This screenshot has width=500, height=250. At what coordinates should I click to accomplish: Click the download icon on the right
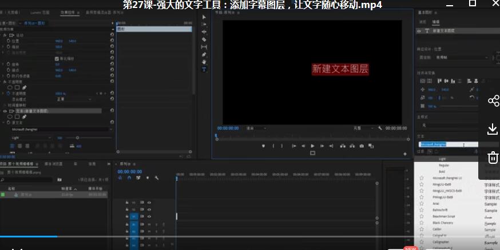click(x=493, y=130)
